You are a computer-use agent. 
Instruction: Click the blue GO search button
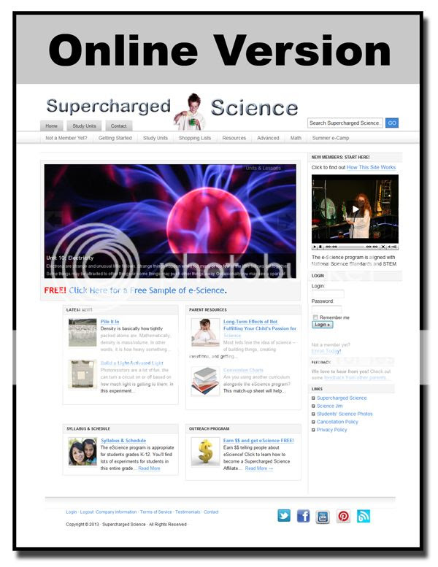pos(392,123)
